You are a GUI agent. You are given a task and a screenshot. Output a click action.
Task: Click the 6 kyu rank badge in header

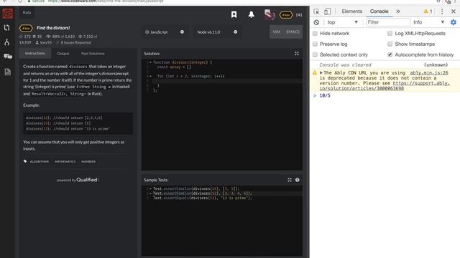tap(286, 14)
